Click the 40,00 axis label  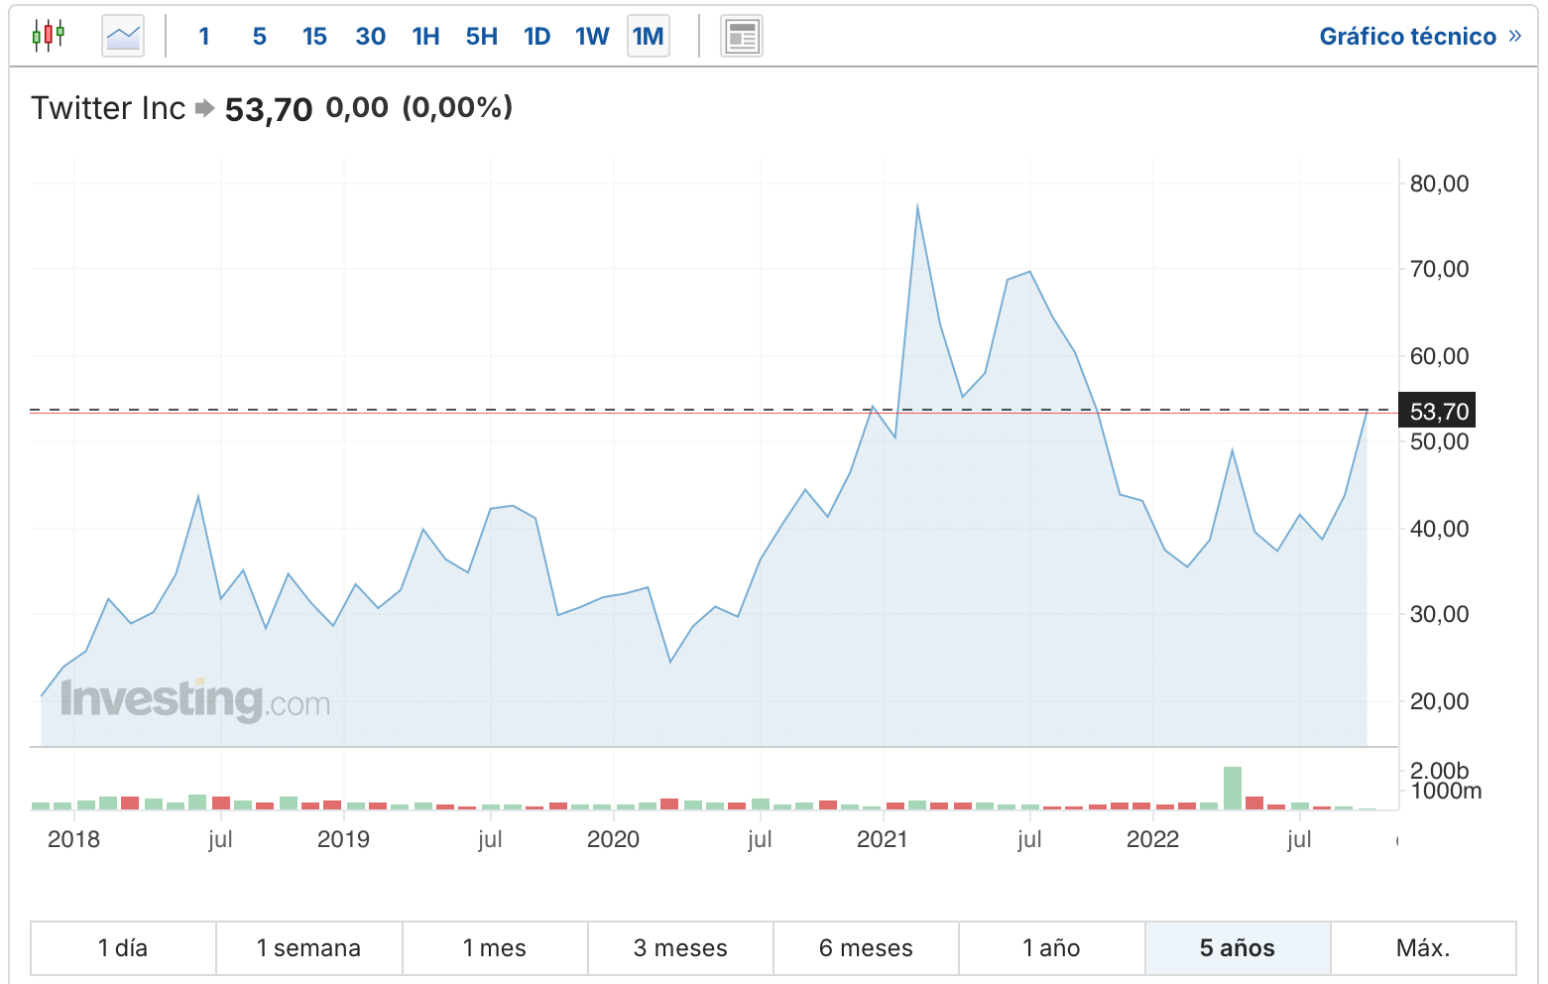pyautogui.click(x=1439, y=529)
